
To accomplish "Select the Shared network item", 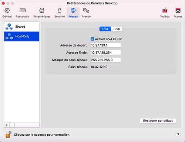I will click(x=22, y=27).
